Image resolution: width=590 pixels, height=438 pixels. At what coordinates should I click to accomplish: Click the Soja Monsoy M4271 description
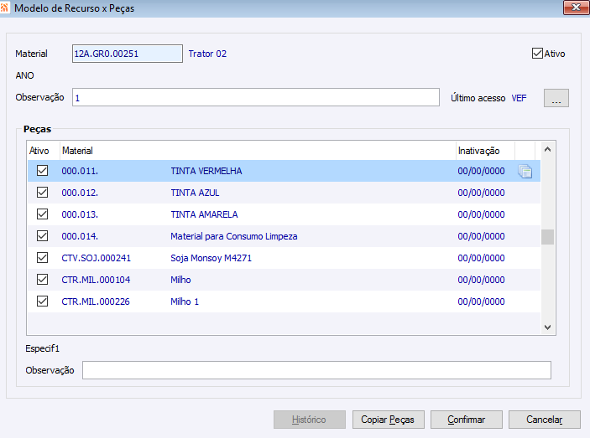(x=211, y=258)
